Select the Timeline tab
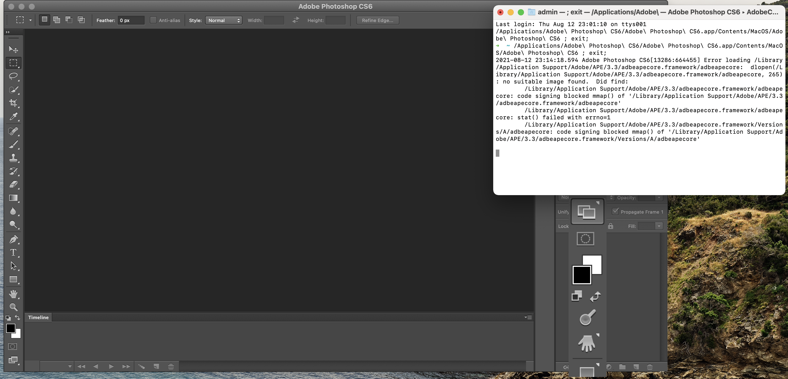The image size is (788, 379). [38, 317]
